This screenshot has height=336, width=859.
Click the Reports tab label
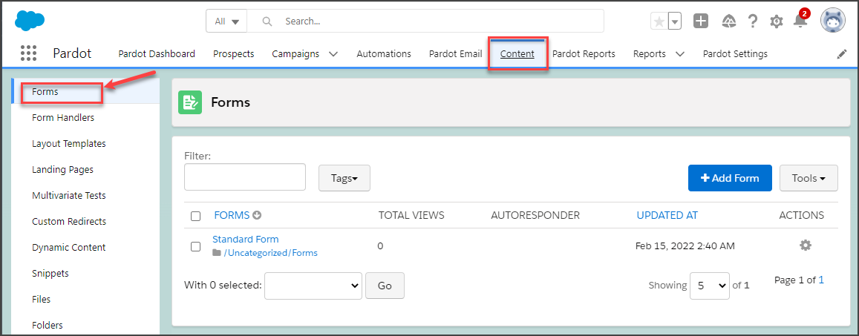point(649,53)
